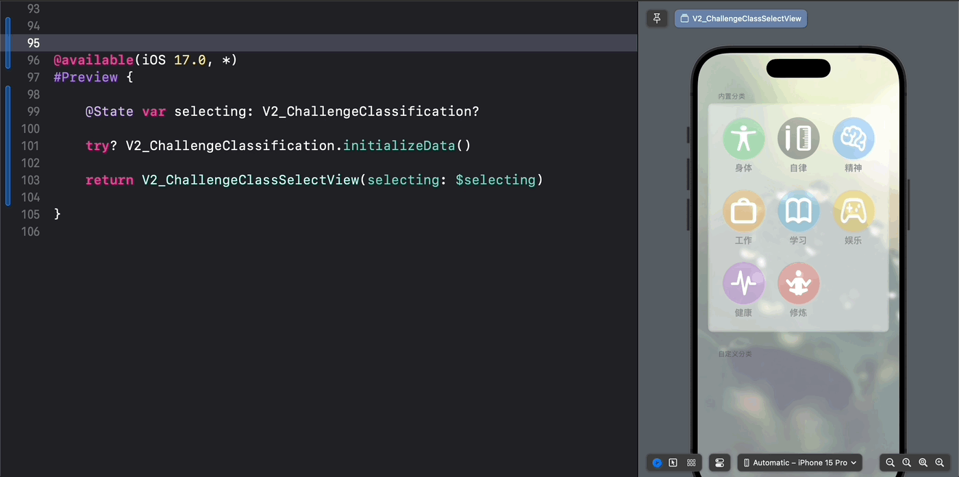Click the try? keyword on line 101
Image resolution: width=959 pixels, height=477 pixels.
tap(101, 146)
